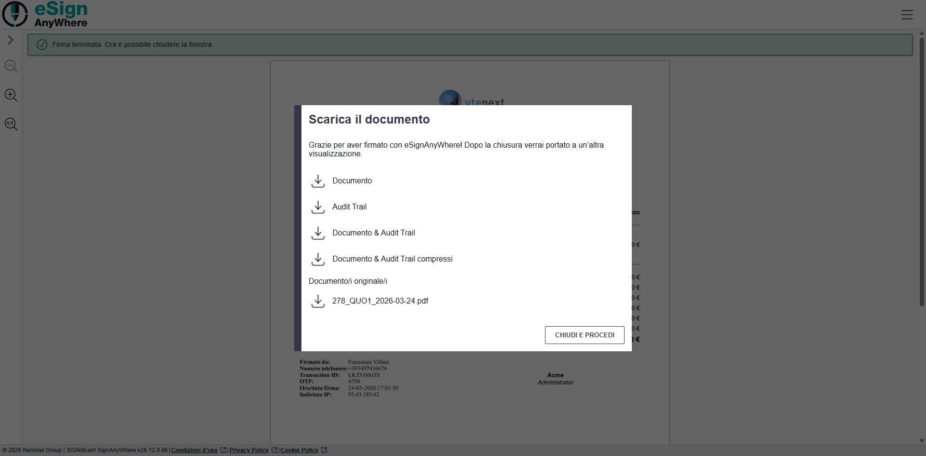External link icon after Cookie Policy
Image resolution: width=926 pixels, height=456 pixels.
tap(324, 450)
